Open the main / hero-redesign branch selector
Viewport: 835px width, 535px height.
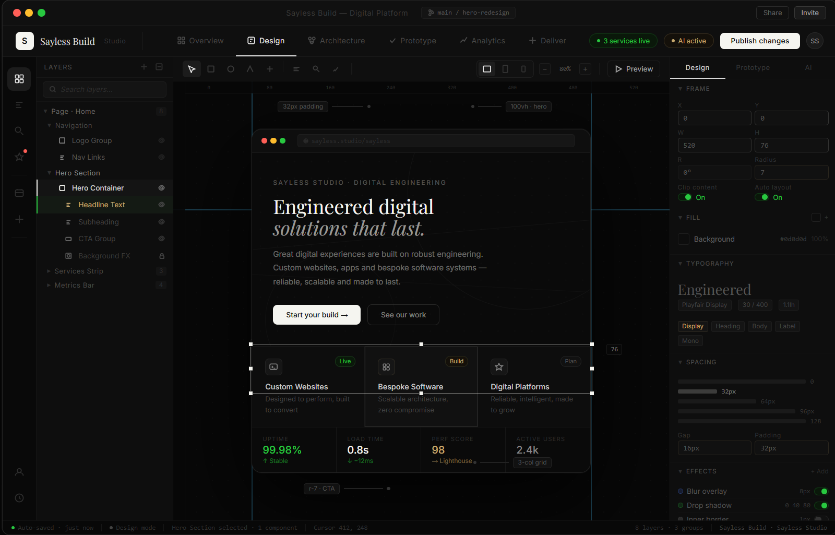(x=468, y=13)
